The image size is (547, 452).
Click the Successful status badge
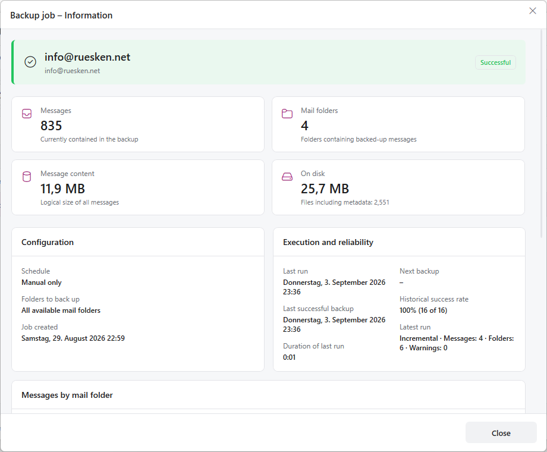[x=495, y=62]
